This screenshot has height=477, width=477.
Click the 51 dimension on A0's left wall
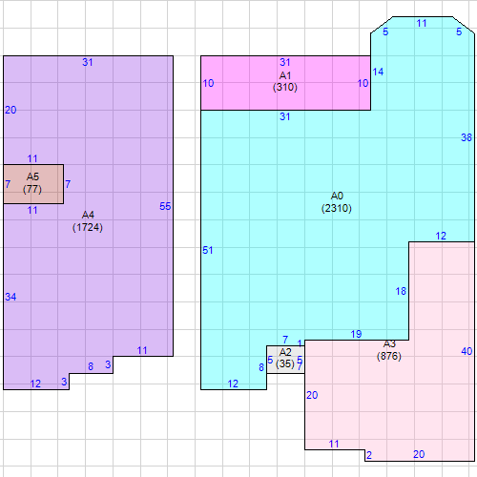click(x=207, y=250)
